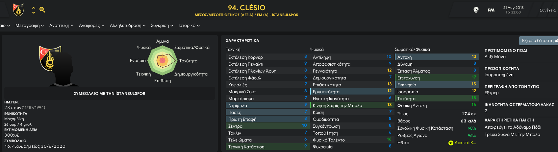
Task: Click the date 21 Αυγ 2018
Action: 513,8
